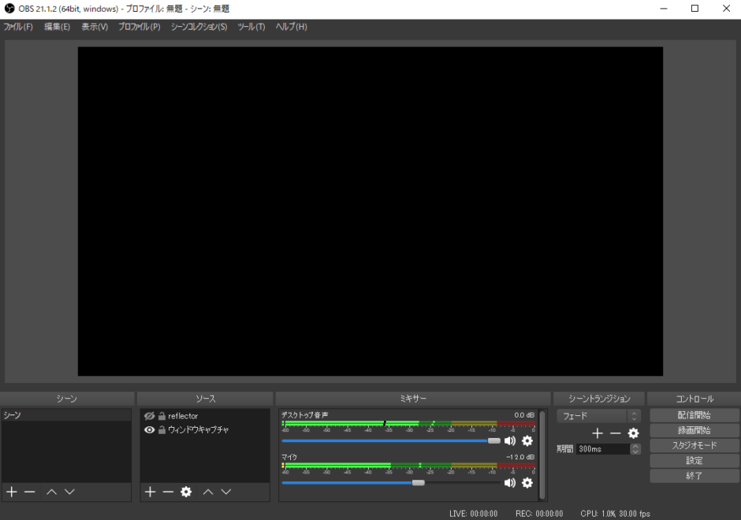Add a new source with the plus icon
Viewport: 741px width, 520px height.
150,492
